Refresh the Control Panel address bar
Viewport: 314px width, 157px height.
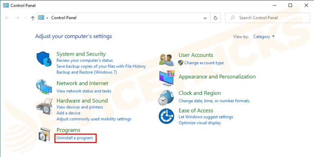click(215, 18)
